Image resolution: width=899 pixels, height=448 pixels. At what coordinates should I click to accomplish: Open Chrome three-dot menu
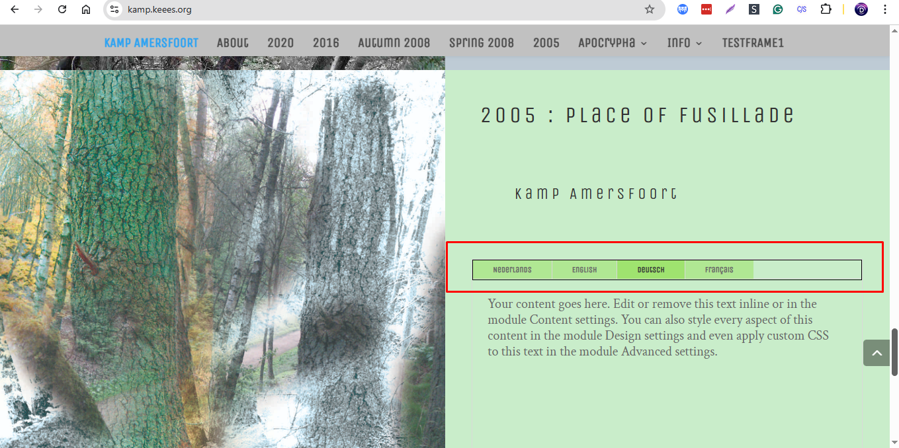[885, 9]
